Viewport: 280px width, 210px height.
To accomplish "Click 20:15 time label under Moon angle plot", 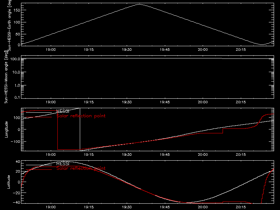I will pos(241,102).
